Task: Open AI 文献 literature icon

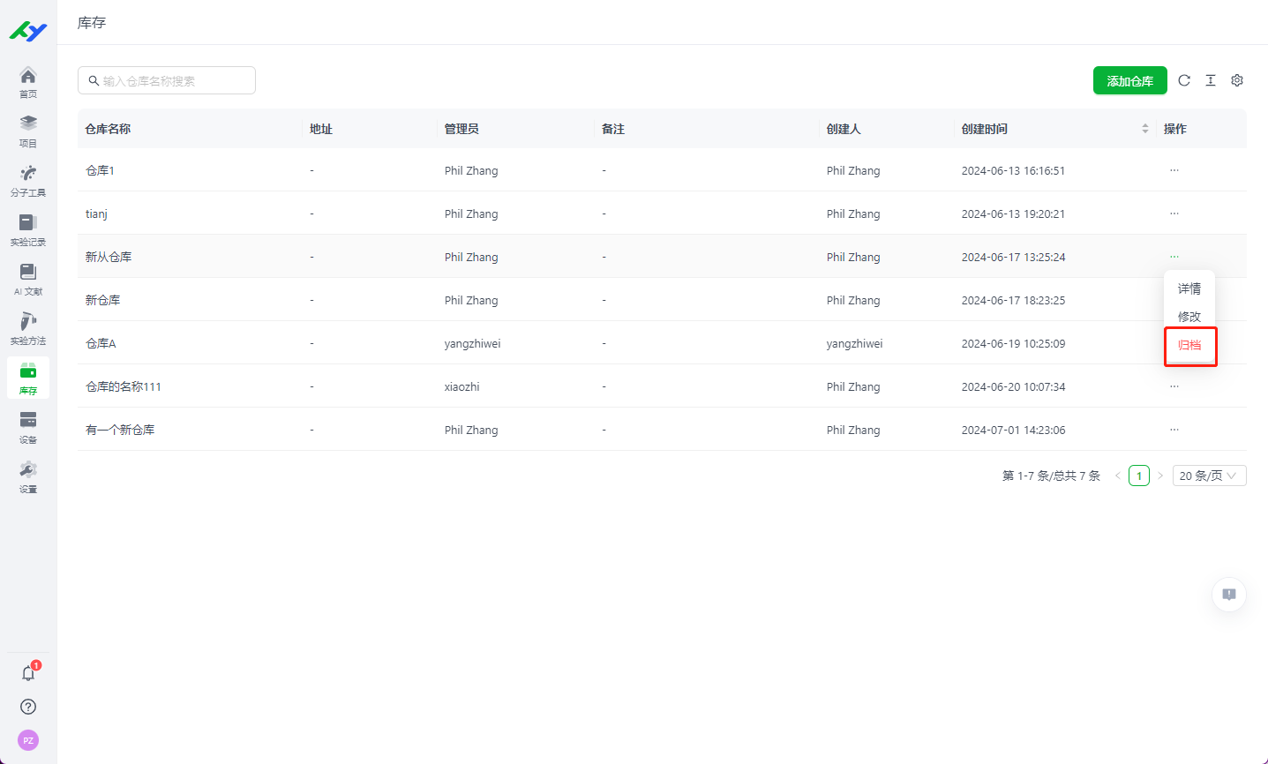Action: pos(28,279)
